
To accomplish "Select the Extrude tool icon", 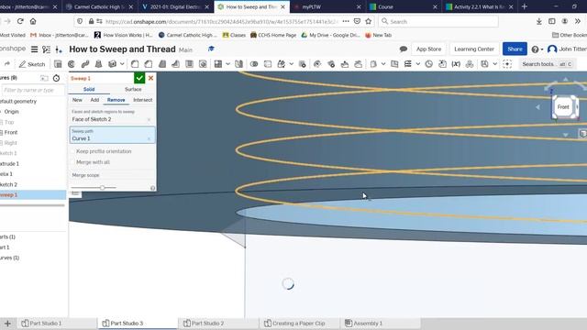I will point(58,64).
